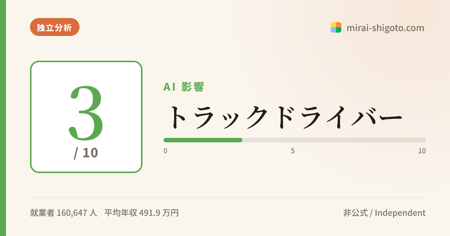450x236 pixels.
Task: Click the green filled portion of progress bar
Action: (203, 140)
